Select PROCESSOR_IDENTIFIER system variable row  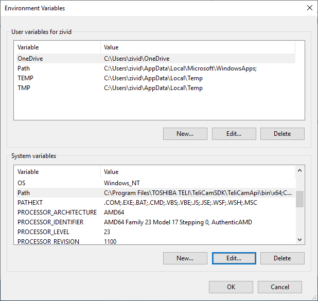(50, 222)
